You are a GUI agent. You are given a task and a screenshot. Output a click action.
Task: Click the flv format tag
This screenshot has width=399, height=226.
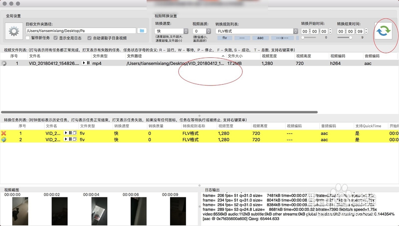225,38
